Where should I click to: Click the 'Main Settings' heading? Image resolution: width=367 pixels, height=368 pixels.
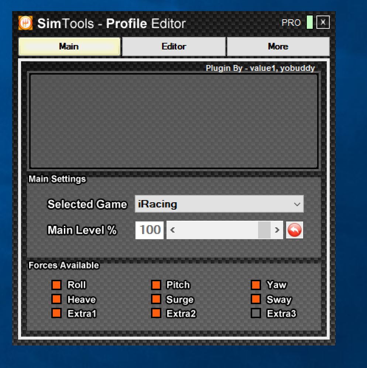click(x=57, y=179)
